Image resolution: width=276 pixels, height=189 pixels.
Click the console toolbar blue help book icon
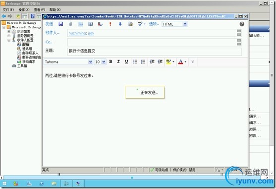33,16
